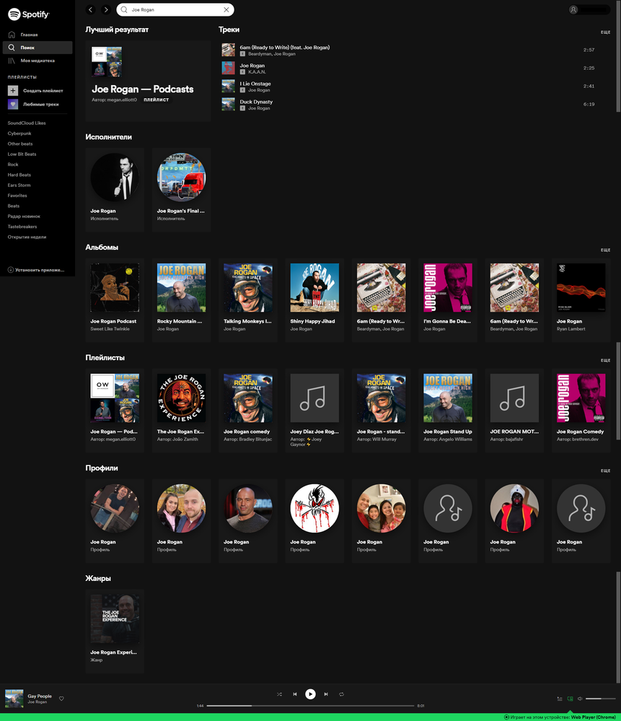Image resolution: width=621 pixels, height=721 pixels.
Task: Open the Talking Monkeys I... album
Action: point(248,300)
